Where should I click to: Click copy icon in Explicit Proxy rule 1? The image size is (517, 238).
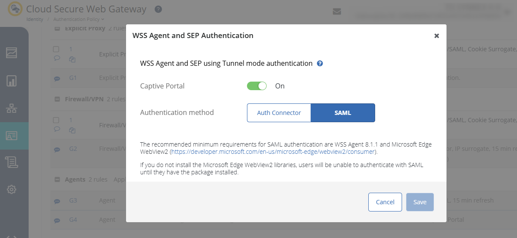pyautogui.click(x=72, y=59)
